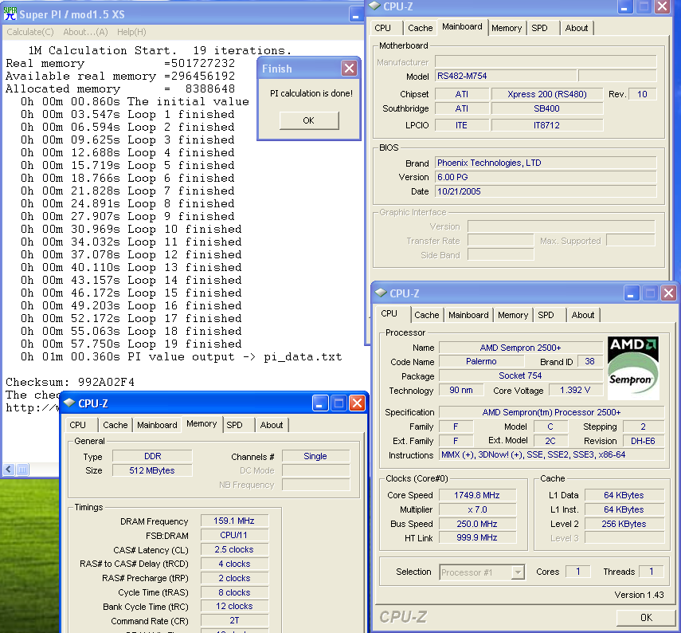Close the CPU-Z Memory window
The width and height of the screenshot is (681, 633).
[357, 403]
